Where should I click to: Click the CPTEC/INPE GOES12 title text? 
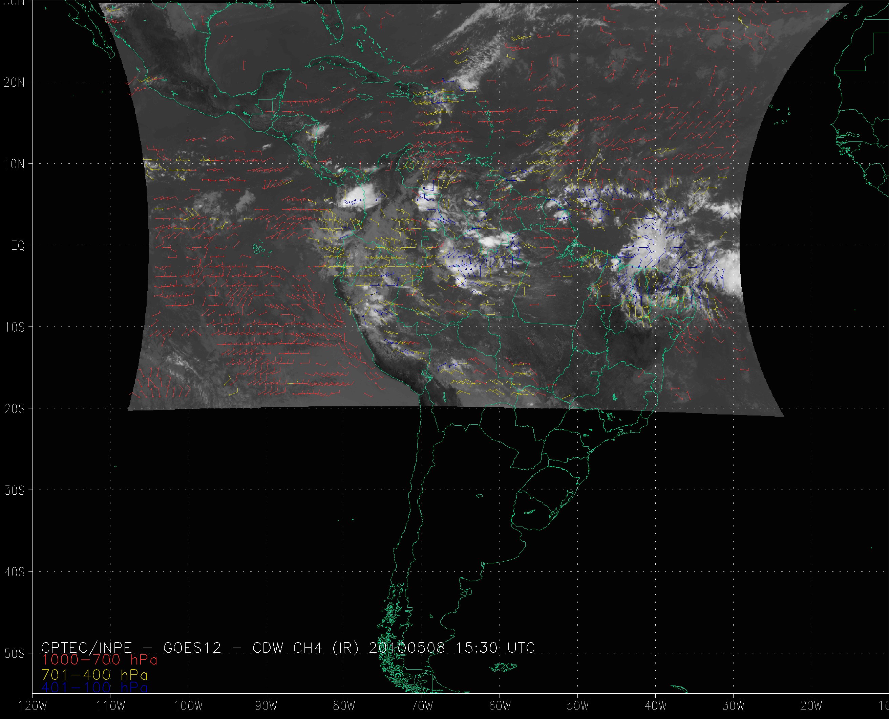[x=288, y=648]
